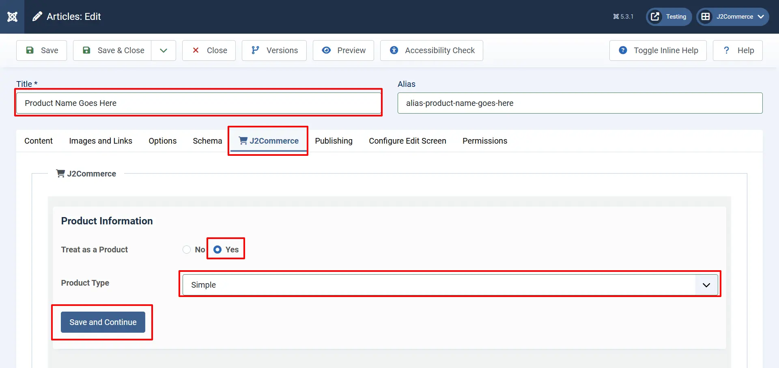Open Configure Edit Screen tab
Image resolution: width=779 pixels, height=368 pixels.
(x=407, y=141)
